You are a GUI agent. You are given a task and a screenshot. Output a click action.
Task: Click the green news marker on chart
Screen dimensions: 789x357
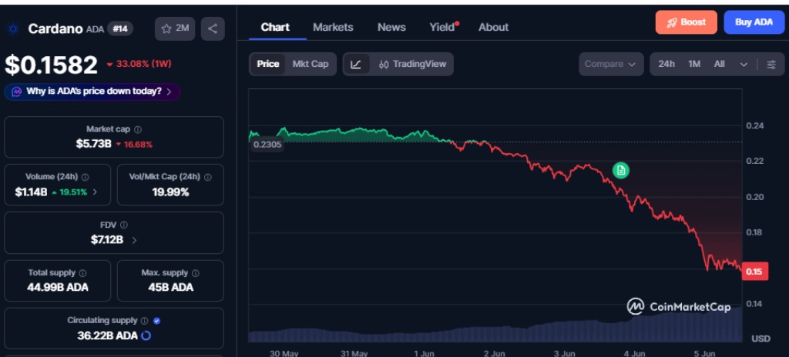621,171
